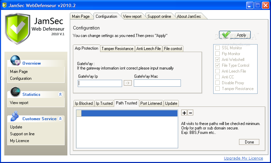Viewport: 271px width, 163px height.
Task: Click the JamSec green shield logo
Action: click(18, 28)
